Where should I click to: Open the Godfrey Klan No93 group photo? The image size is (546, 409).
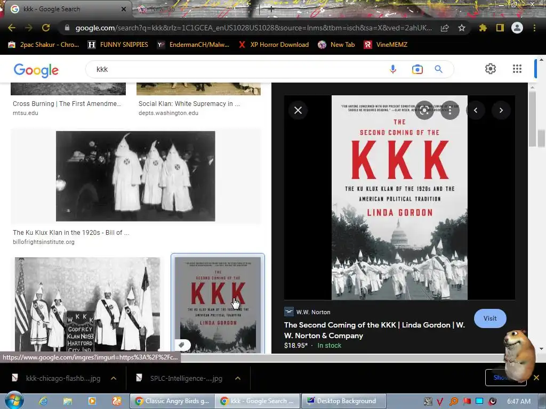click(x=87, y=304)
